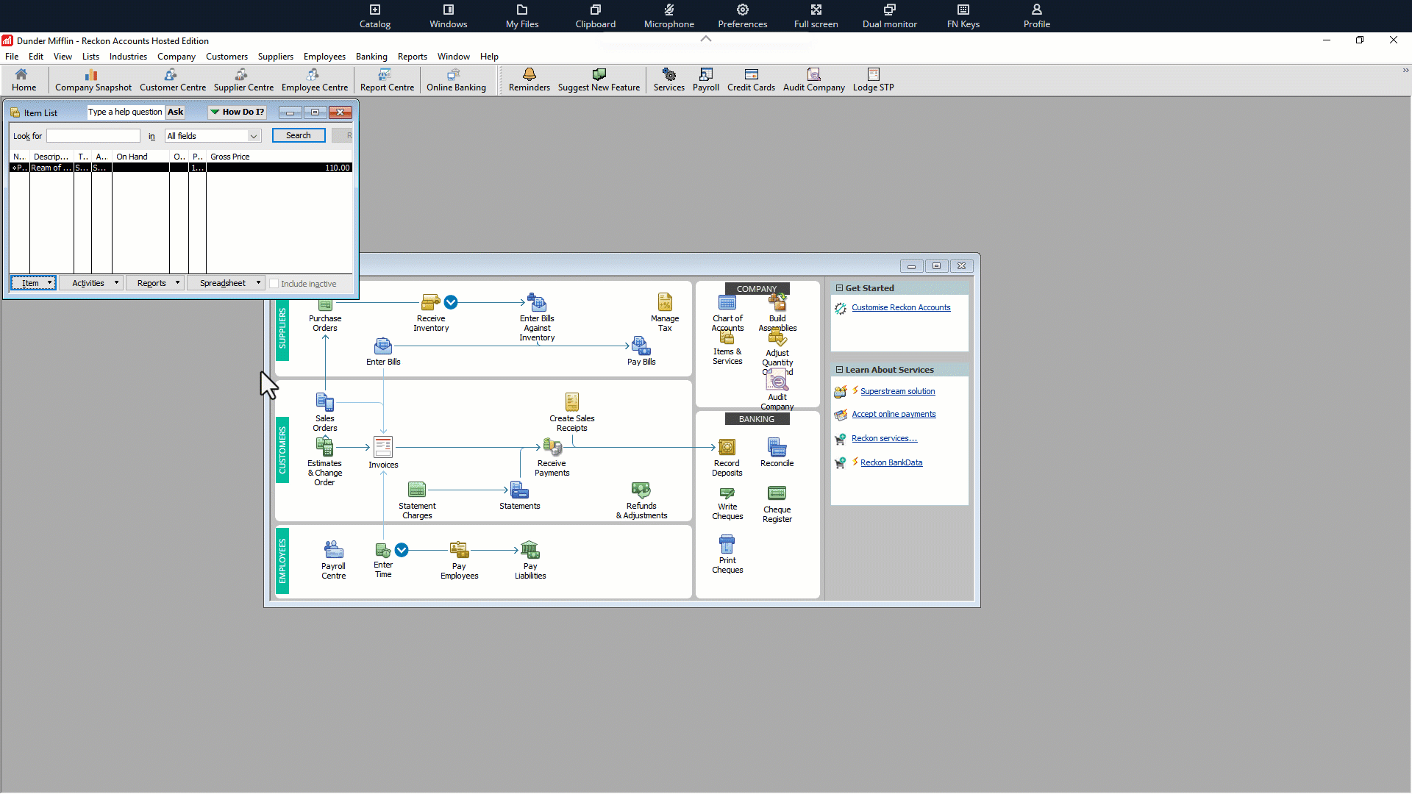Open the Customer Centre
The image size is (1412, 794).
[x=173, y=80]
